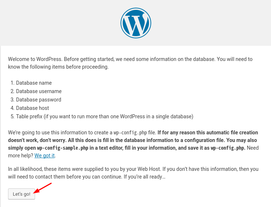
Task: Click the red arrow annotation
Action: click(x=42, y=188)
